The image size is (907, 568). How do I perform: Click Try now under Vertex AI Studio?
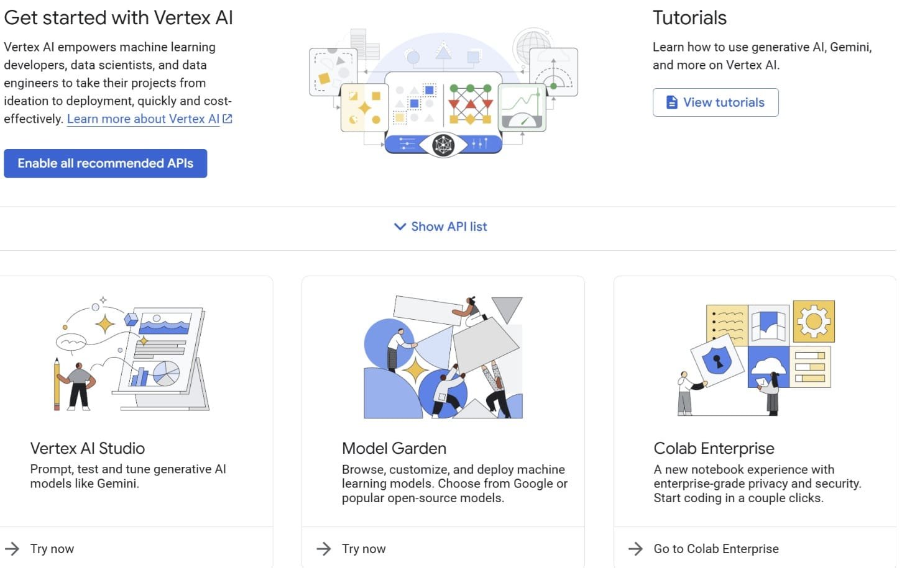click(x=52, y=549)
